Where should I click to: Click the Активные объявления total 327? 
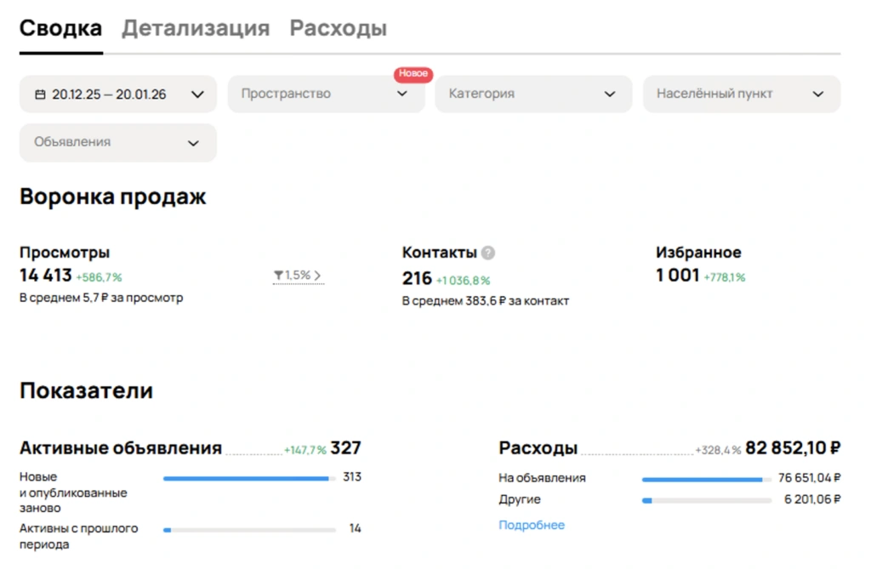point(345,448)
